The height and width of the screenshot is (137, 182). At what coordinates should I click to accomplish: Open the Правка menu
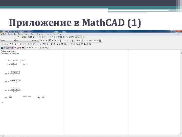(x=10, y=34)
